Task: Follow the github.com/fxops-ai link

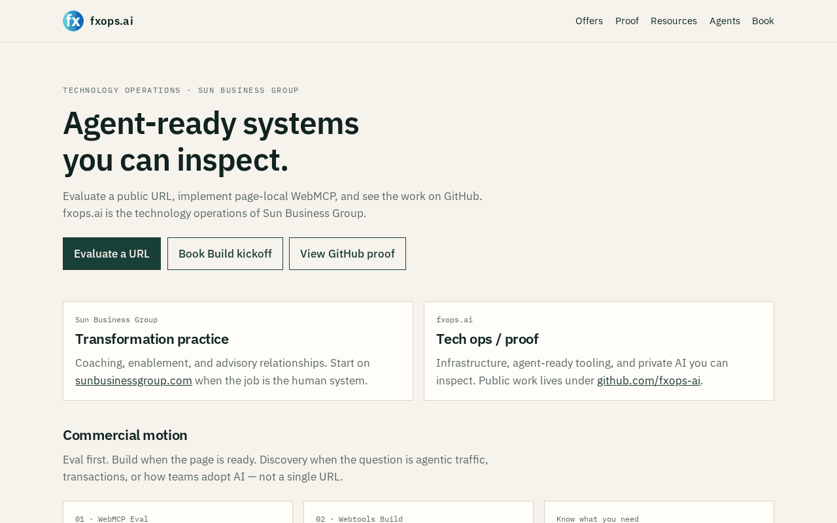Action: pyautogui.click(x=649, y=380)
